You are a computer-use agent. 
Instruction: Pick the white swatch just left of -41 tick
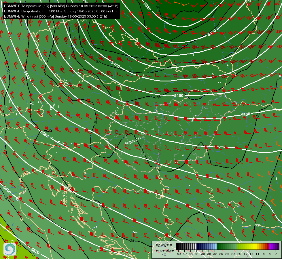point(196,246)
